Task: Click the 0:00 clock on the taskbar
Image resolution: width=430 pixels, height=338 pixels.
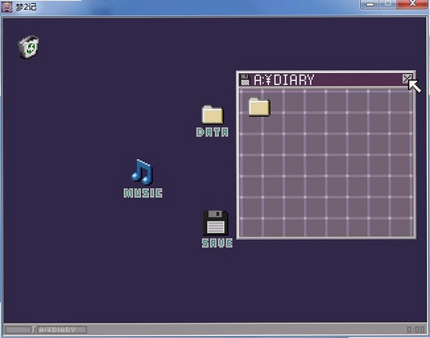Action: click(x=416, y=329)
